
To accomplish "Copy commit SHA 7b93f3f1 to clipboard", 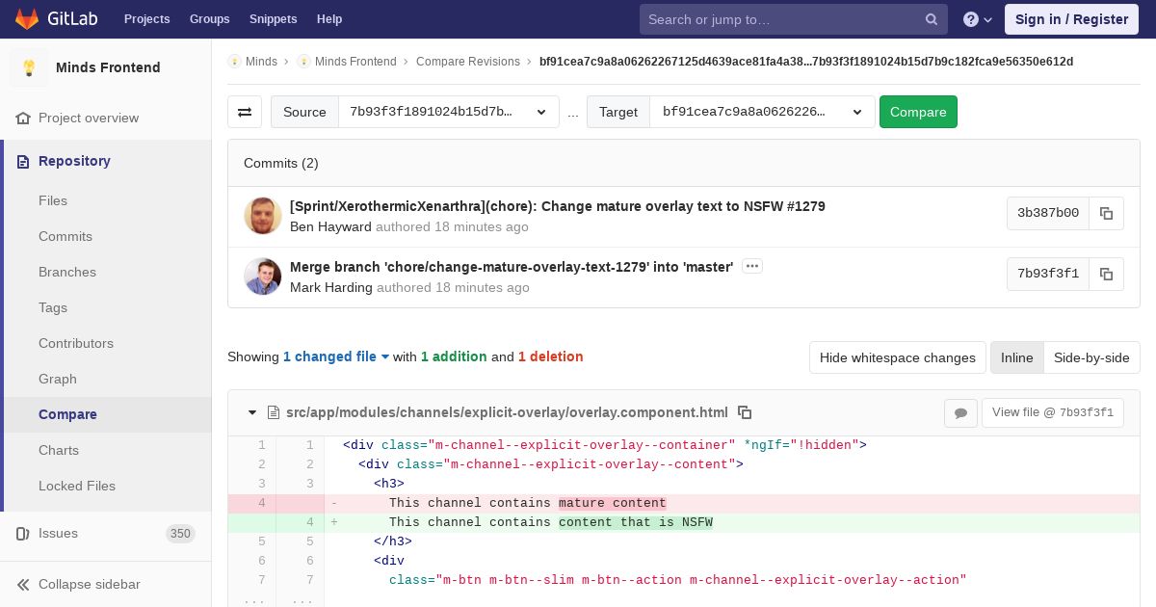I will pyautogui.click(x=1106, y=274).
